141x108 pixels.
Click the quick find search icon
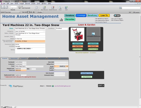click(120, 8)
